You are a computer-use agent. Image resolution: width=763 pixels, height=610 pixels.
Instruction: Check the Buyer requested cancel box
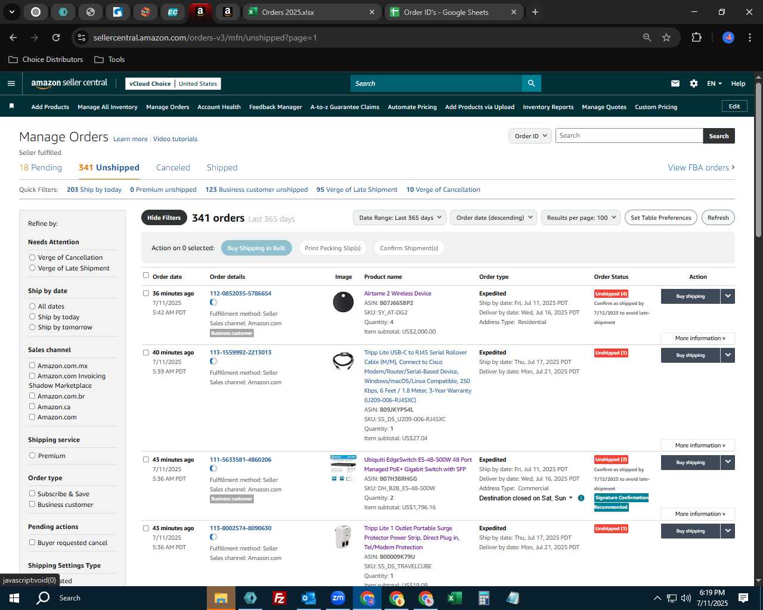(x=32, y=542)
